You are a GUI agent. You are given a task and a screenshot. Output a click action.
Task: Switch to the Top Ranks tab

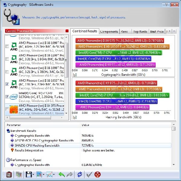140,31
